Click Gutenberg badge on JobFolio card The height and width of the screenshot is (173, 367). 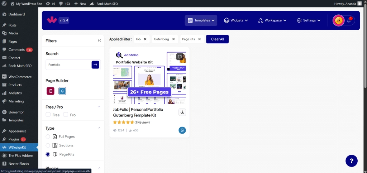coord(182,130)
